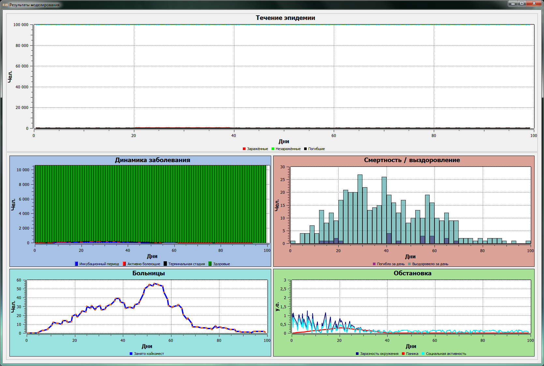Click the red Паника legend marker
This screenshot has width=544, height=366.
(403, 354)
